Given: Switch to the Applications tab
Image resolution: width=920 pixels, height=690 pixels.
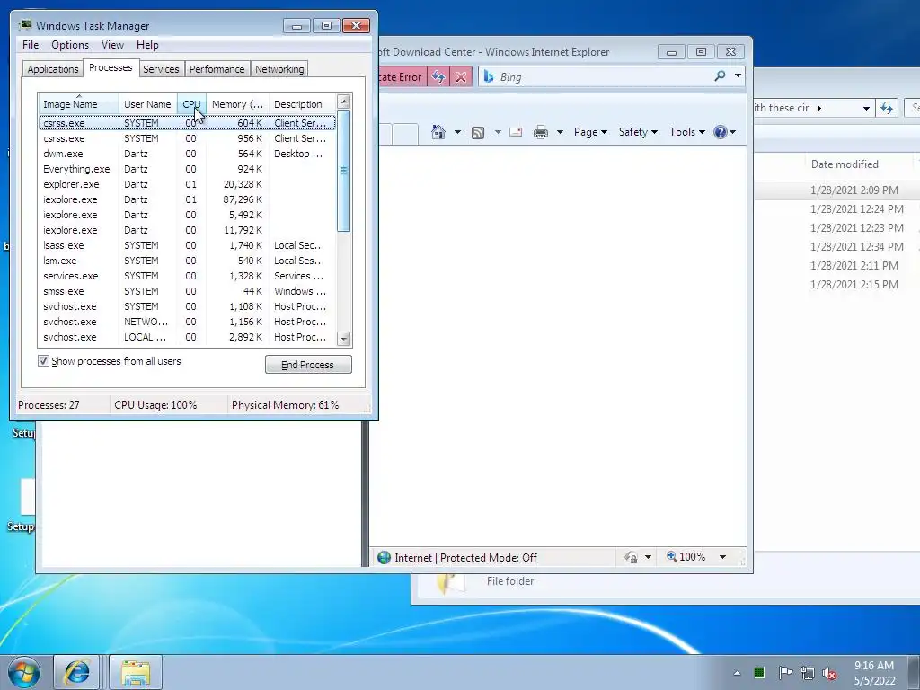Looking at the screenshot, I should 53,69.
